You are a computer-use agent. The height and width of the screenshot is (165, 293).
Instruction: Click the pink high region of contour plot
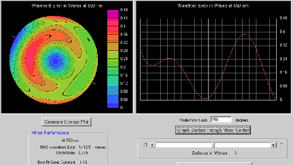coord(31,57)
